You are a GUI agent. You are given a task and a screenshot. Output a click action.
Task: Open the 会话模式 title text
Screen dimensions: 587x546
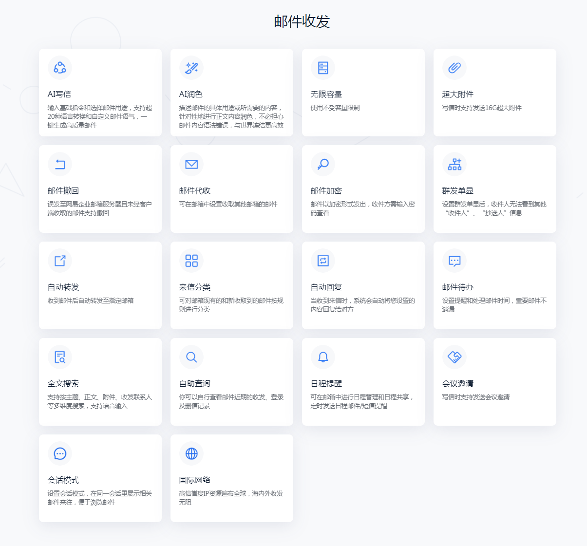[x=63, y=480]
